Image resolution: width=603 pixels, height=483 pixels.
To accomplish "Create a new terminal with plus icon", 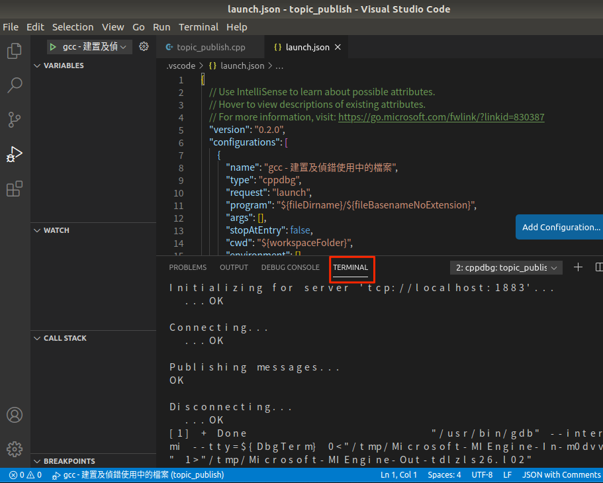I will 578,267.
